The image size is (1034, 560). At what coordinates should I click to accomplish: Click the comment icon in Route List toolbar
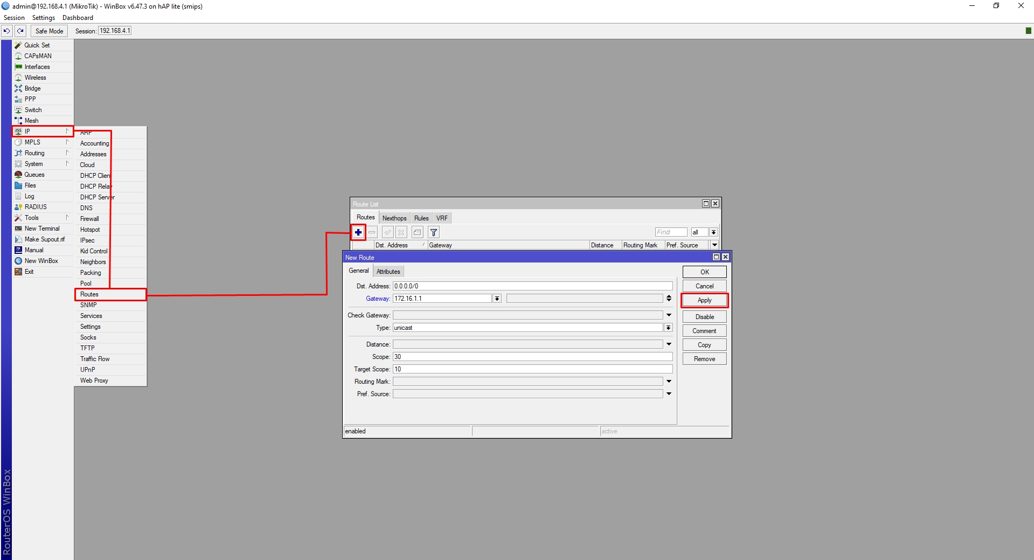coord(418,232)
